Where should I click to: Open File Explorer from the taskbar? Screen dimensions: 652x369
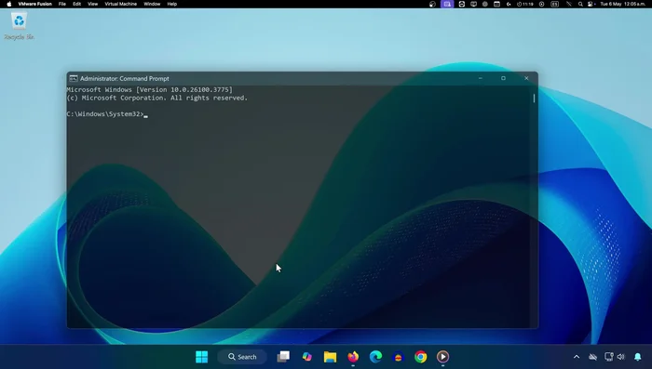(330, 357)
